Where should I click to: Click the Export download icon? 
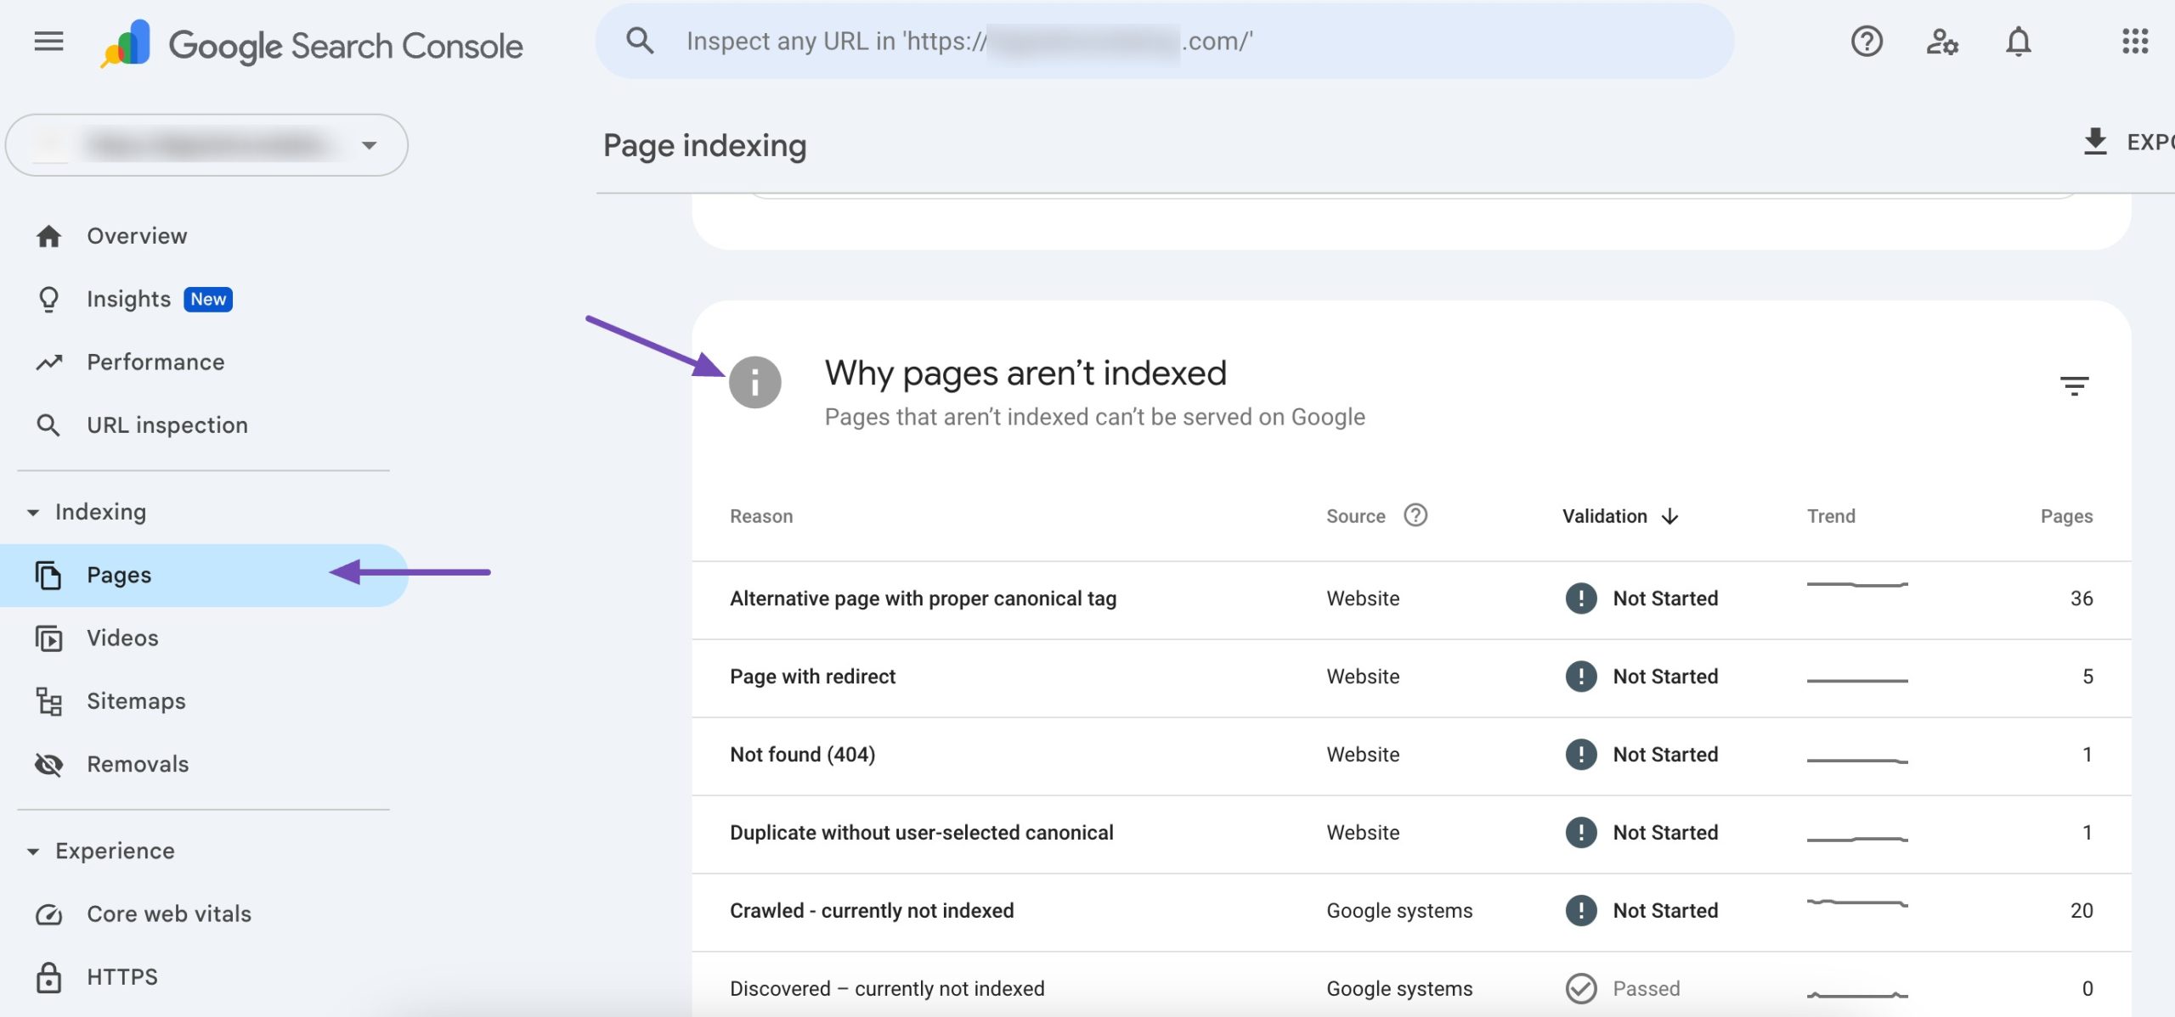[2095, 141]
